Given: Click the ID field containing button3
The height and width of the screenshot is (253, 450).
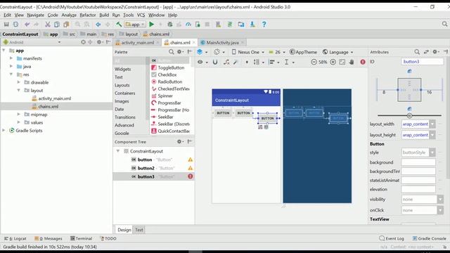Looking at the screenshot, I should (423, 61).
